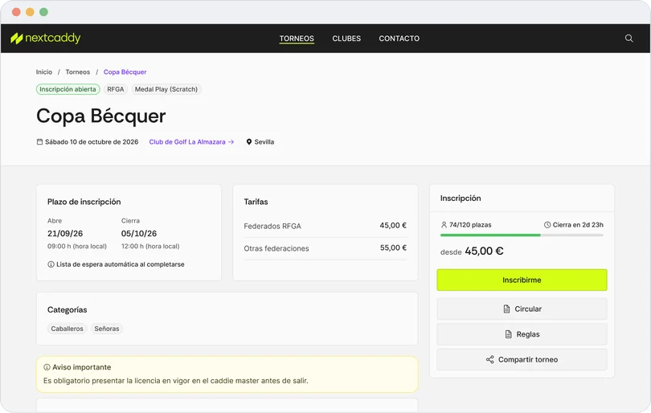Click the Cierra en 2d 23h text

[x=578, y=225]
